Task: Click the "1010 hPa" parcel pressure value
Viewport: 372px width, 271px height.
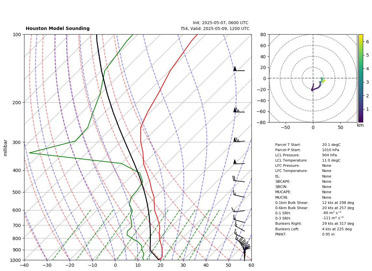Action: [x=331, y=150]
